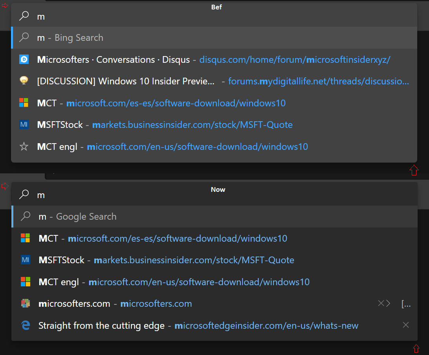Image resolution: width=429 pixels, height=355 pixels.
Task: Select the 'Straight from the cutting edge' title
Action: tap(102, 326)
